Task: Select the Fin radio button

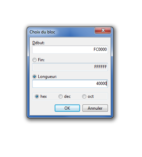Action: 34,60
